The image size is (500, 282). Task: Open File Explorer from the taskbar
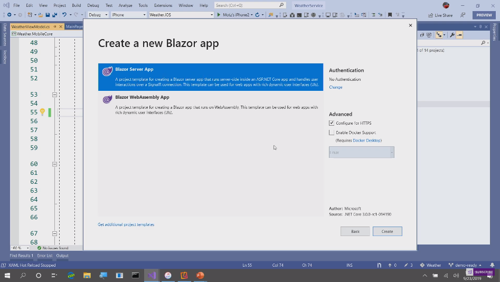click(x=87, y=276)
